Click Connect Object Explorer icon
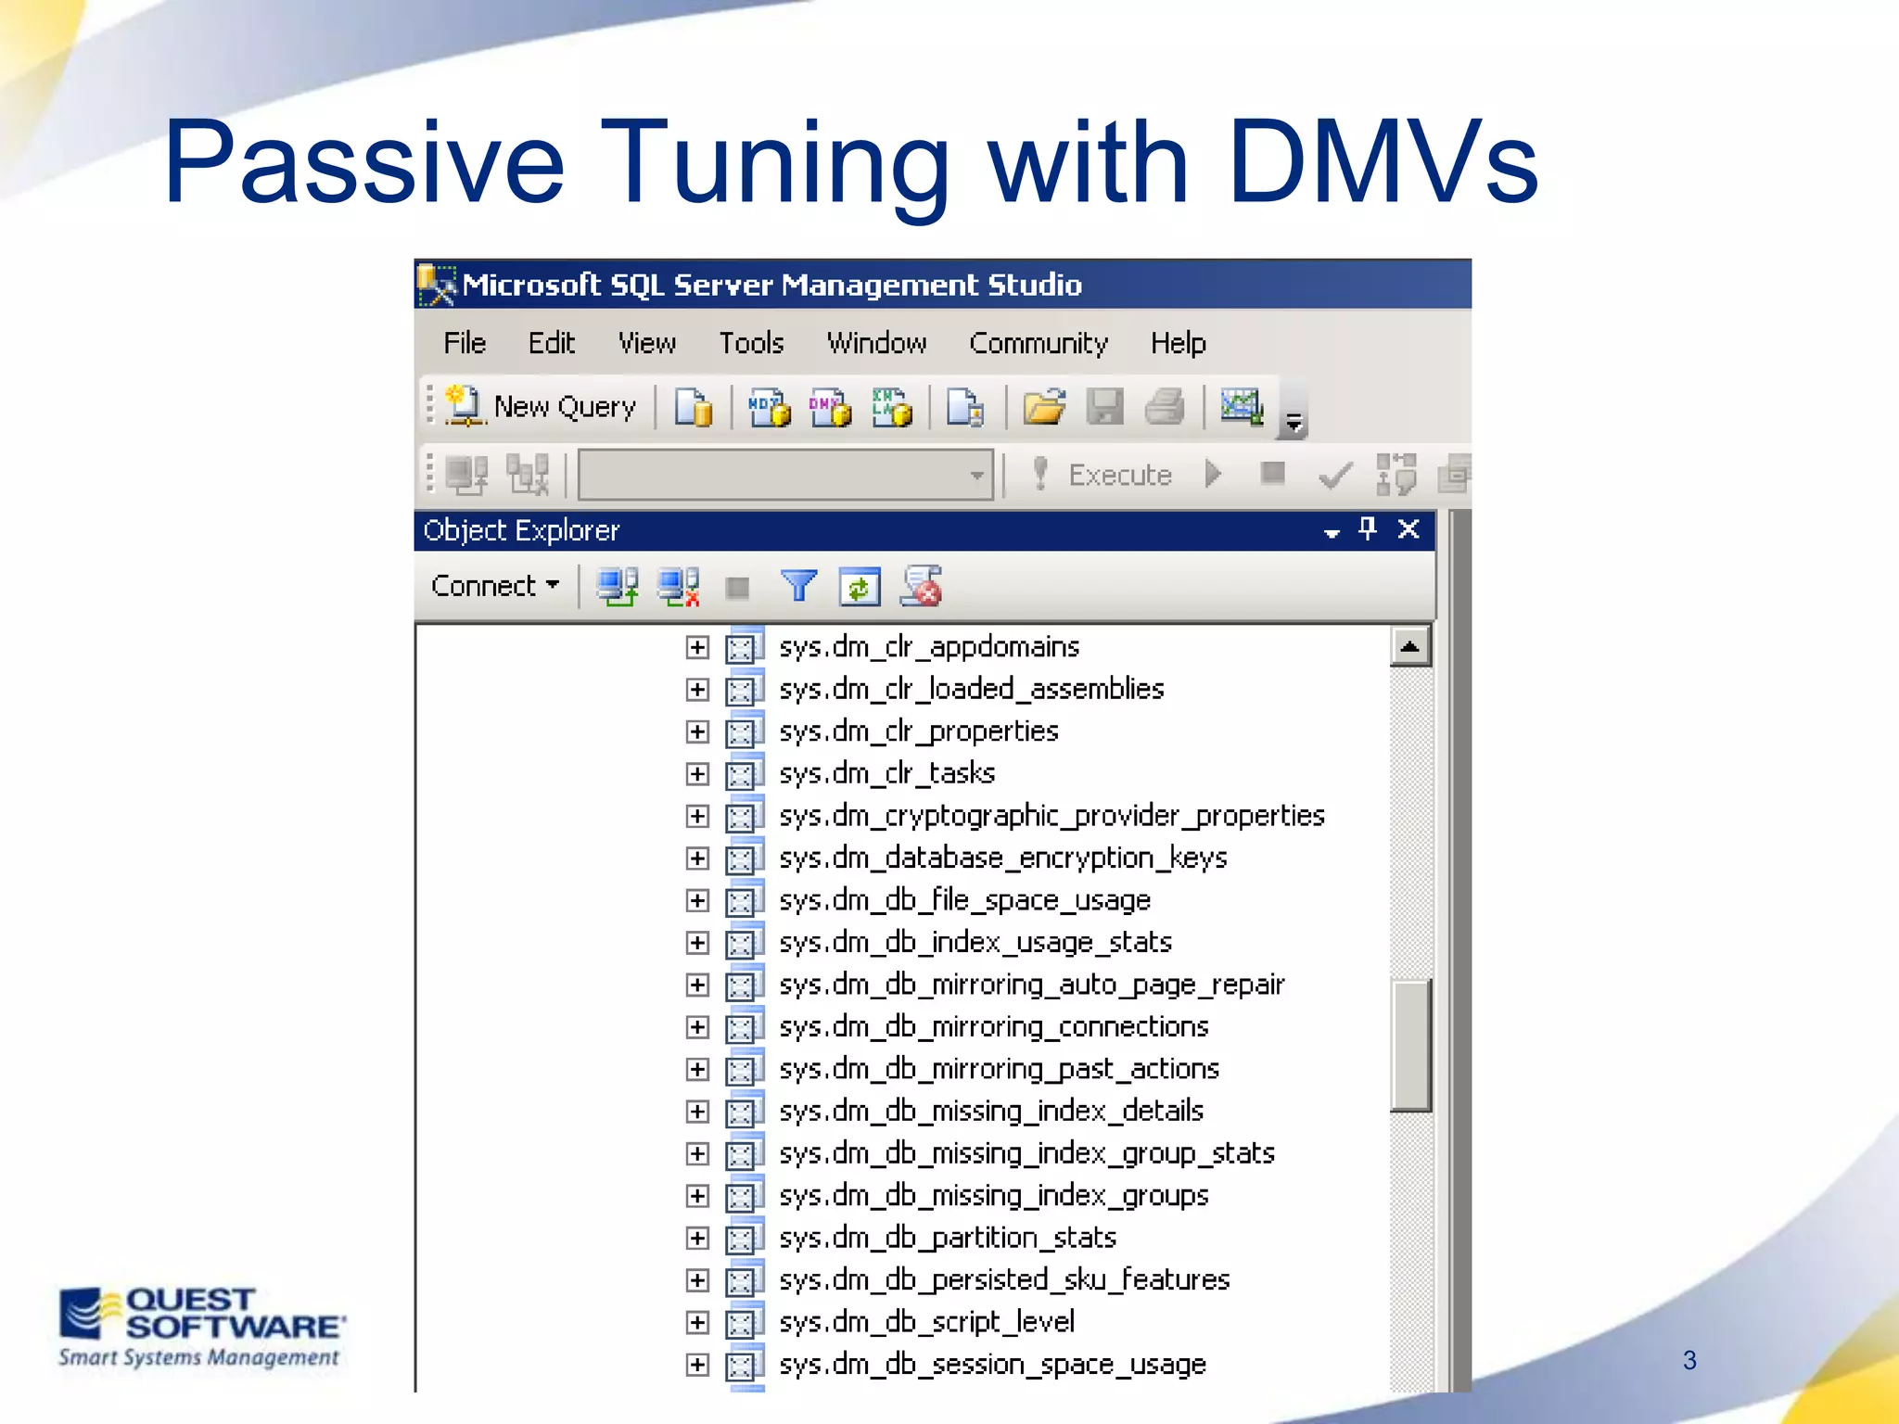 click(x=618, y=587)
